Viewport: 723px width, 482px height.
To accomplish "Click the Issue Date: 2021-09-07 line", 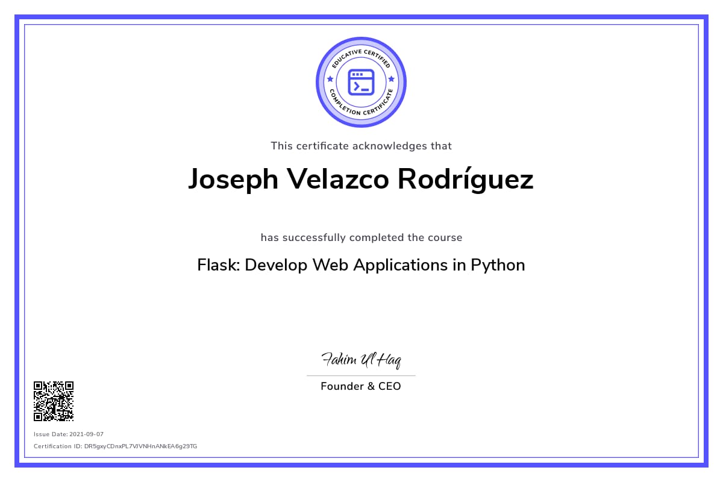I will click(69, 434).
